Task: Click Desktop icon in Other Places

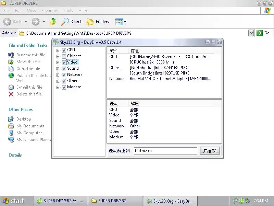Action: 11,119
